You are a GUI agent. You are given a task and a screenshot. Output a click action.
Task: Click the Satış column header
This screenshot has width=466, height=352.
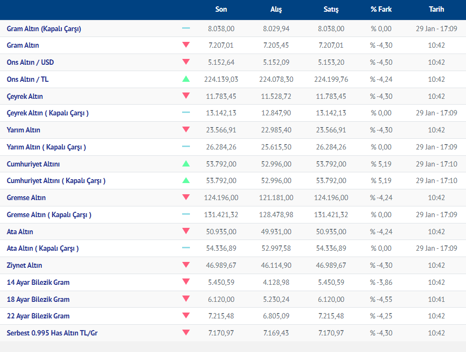point(331,9)
